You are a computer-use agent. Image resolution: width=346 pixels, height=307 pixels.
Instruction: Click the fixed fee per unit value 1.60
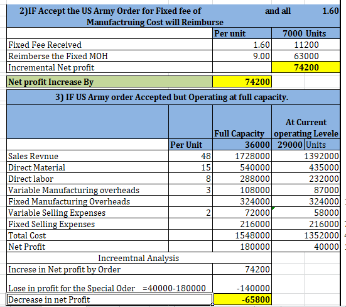(x=242, y=45)
